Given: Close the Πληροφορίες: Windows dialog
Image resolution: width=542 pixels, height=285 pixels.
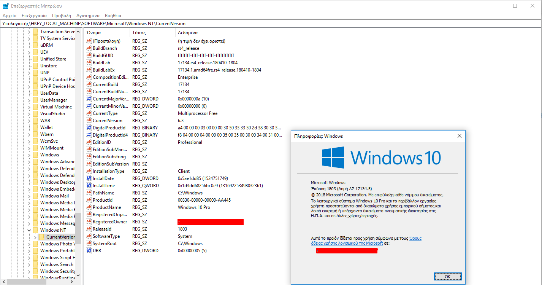Looking at the screenshot, I should coord(459,136).
